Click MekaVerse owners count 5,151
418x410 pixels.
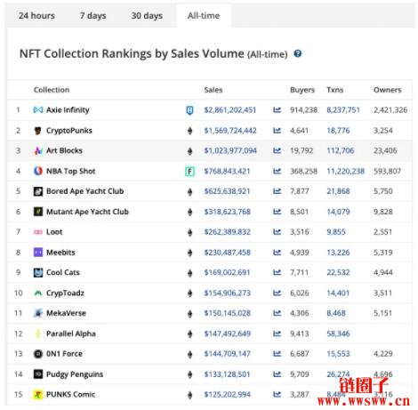point(382,313)
